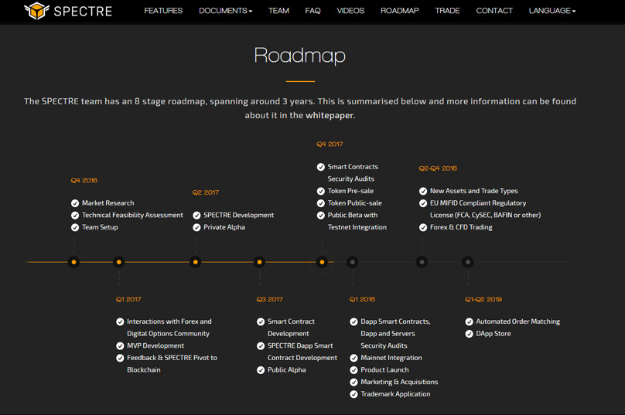
Task: Expand the DOCUMENTS dropdown menu
Action: 226,11
